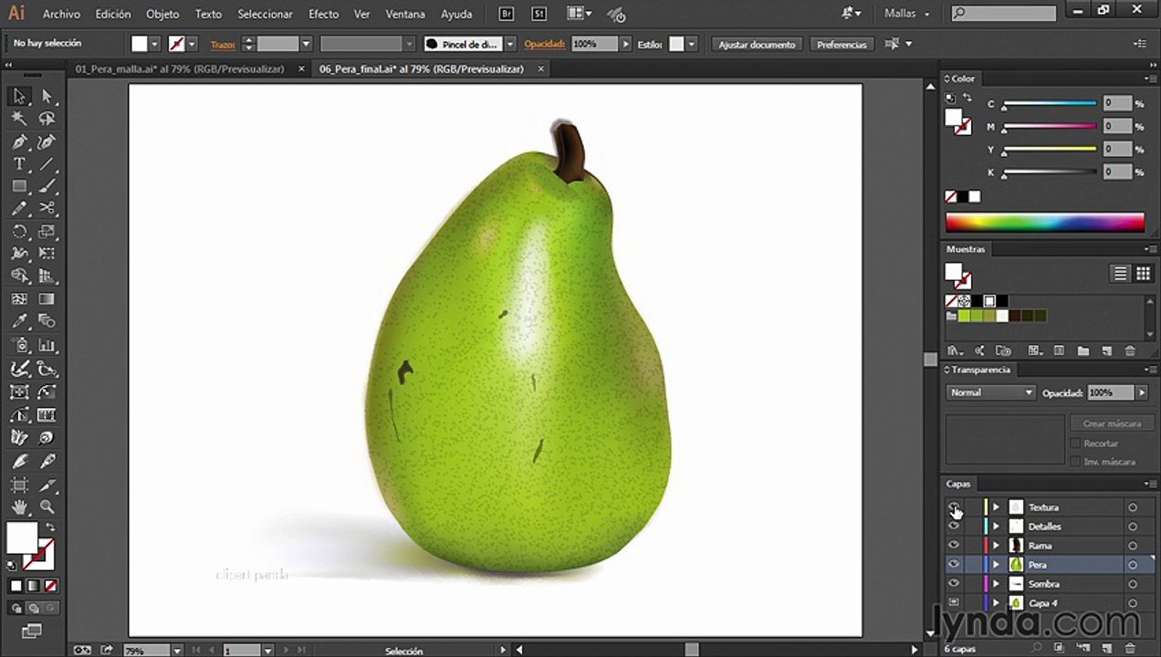The height and width of the screenshot is (657, 1161).
Task: Select the Scissors tool
Action: coord(47,209)
